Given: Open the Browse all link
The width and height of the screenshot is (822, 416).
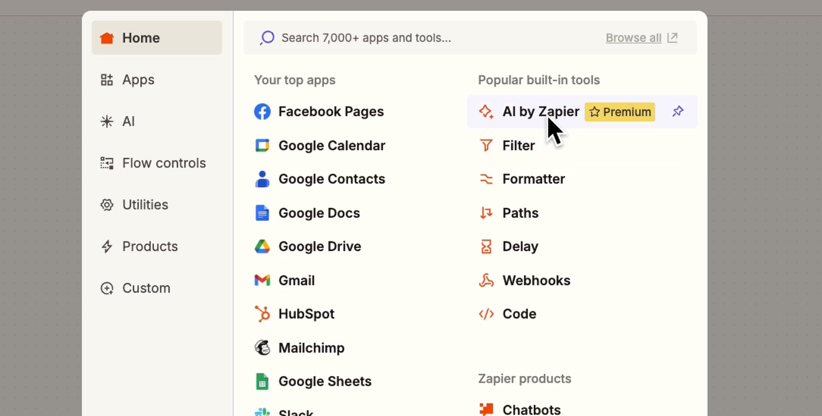Looking at the screenshot, I should [x=641, y=38].
